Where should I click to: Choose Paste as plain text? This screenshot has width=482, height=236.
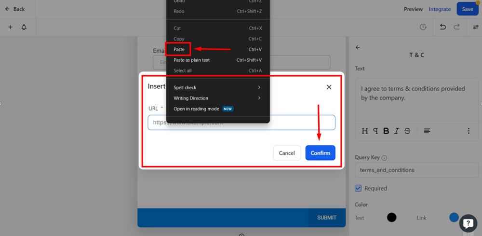click(218, 60)
